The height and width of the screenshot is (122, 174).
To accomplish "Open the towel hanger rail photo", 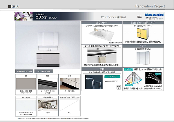I will click(102, 56).
